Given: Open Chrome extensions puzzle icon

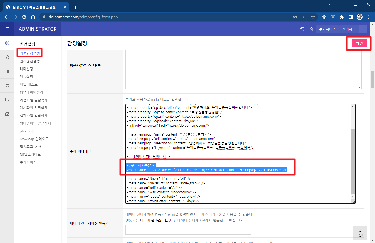Looking at the screenshot, I should [342, 17].
